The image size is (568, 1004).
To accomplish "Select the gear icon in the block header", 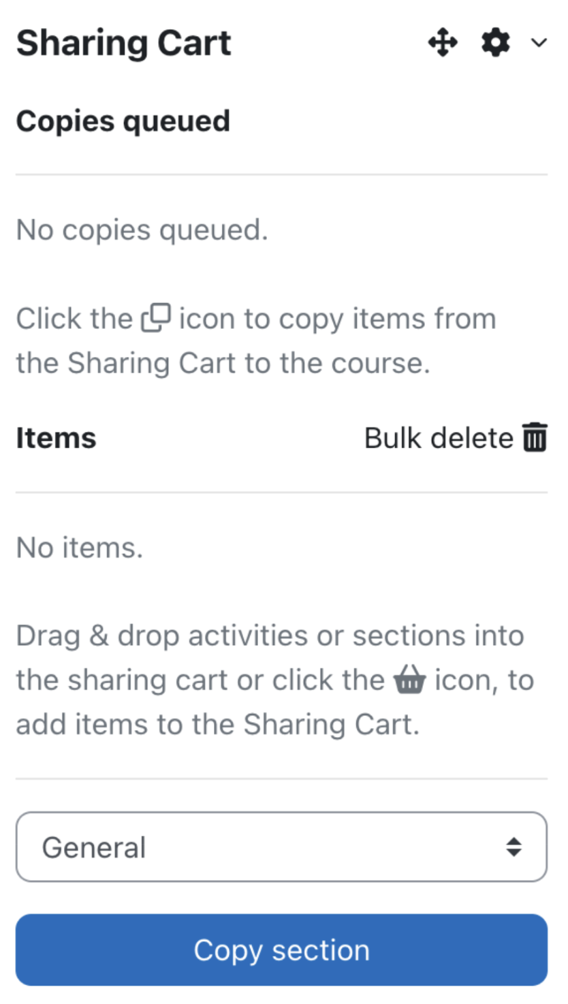I will click(x=495, y=43).
